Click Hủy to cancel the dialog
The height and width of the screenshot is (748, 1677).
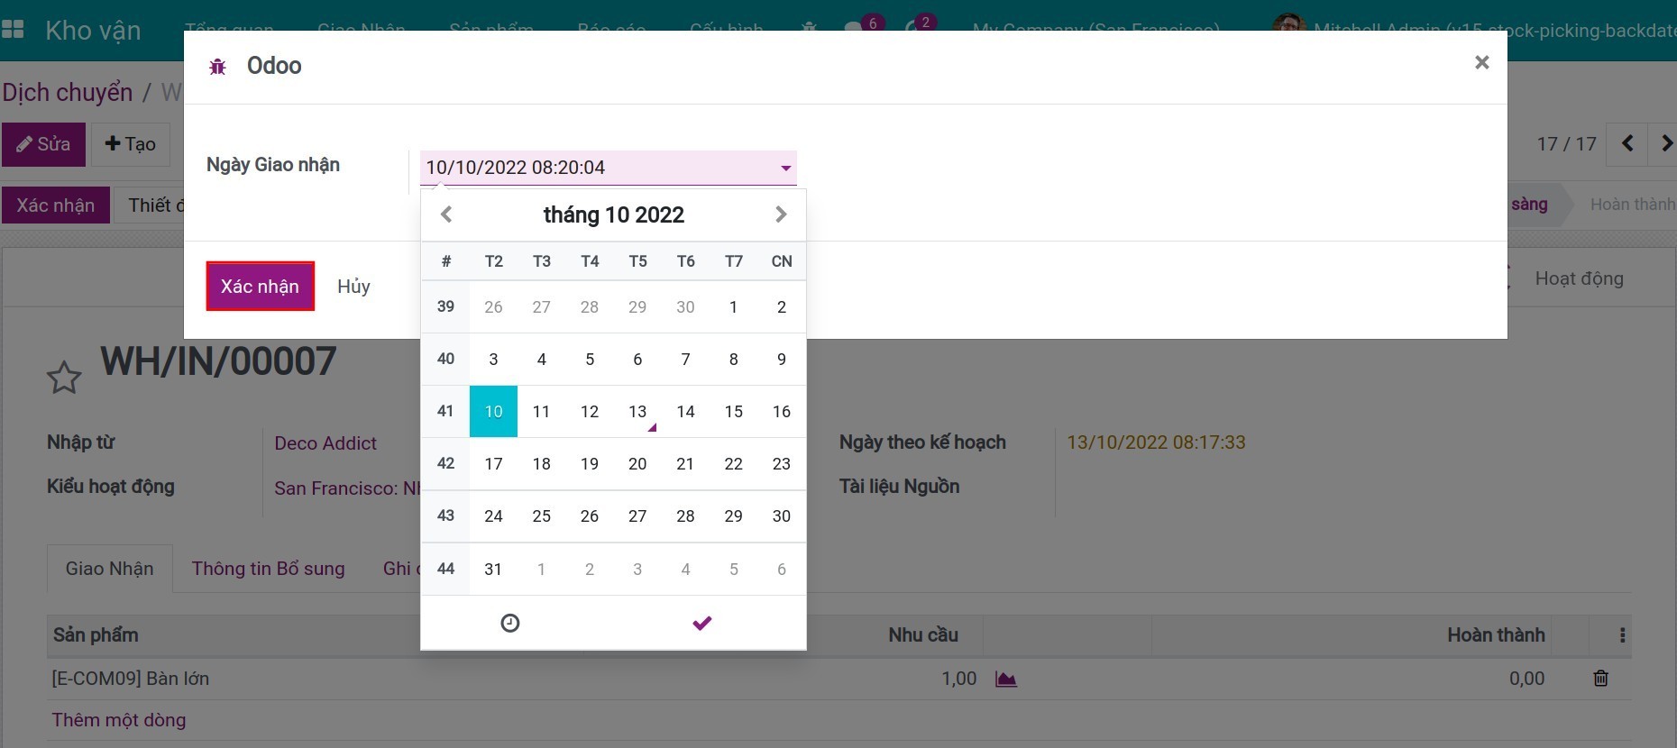[353, 287]
